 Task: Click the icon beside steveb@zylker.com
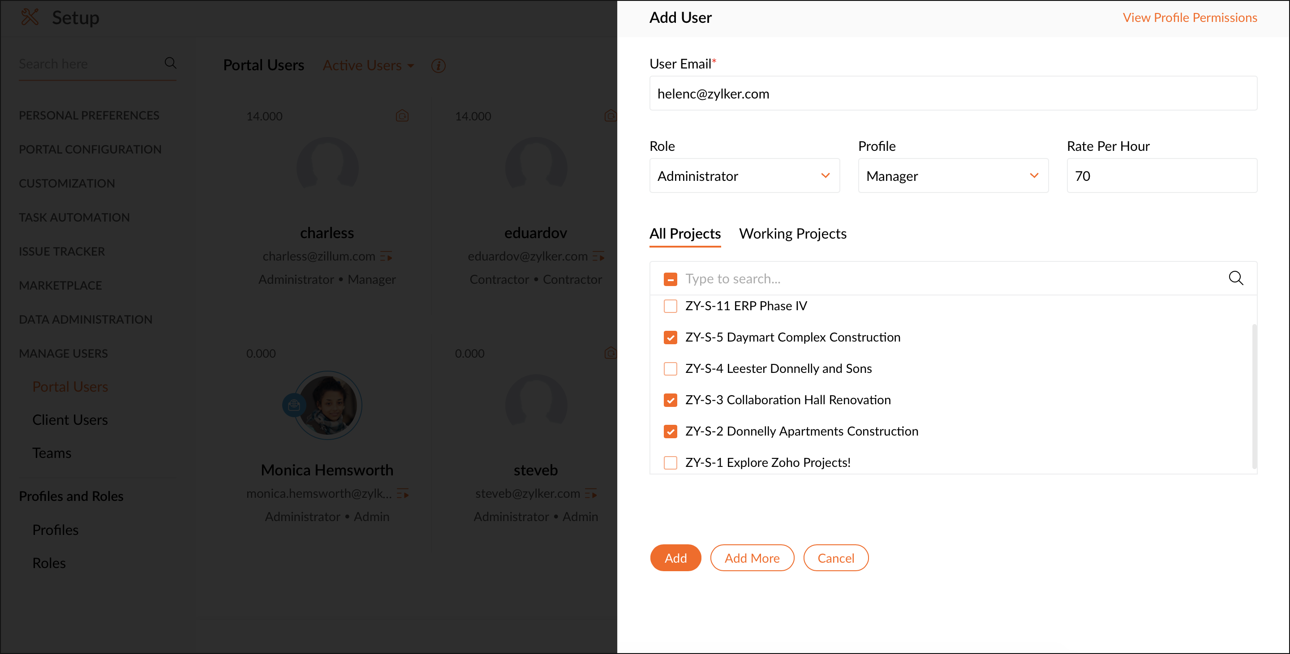(591, 494)
